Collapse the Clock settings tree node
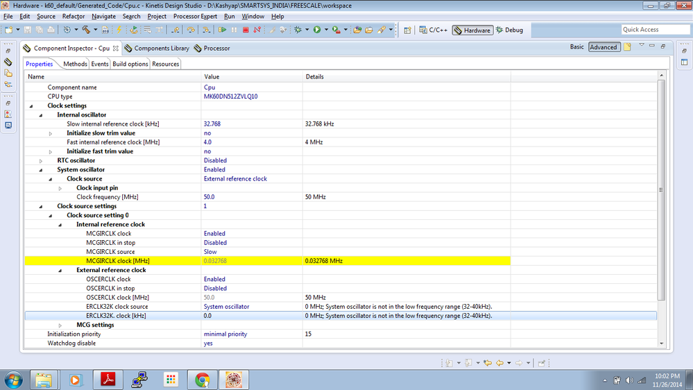This screenshot has height=390, width=693. click(31, 106)
